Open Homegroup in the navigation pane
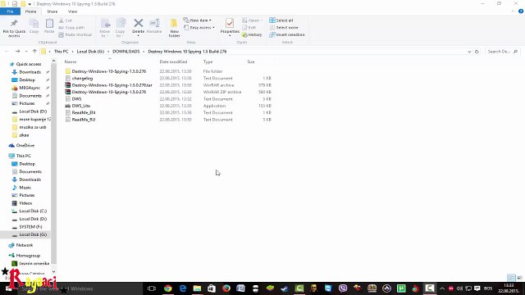Viewport: 525px width, 295px height. 28,256
